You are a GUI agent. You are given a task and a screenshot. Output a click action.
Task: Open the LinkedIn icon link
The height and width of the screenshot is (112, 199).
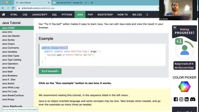[187, 99]
